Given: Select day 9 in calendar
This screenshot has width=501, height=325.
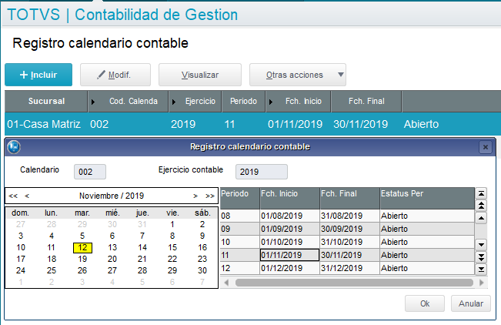Looking at the screenshot, I should pyautogui.click(x=202, y=236).
